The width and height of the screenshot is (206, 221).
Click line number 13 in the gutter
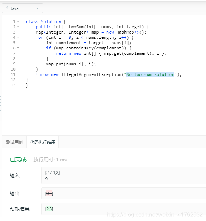click(x=13, y=85)
